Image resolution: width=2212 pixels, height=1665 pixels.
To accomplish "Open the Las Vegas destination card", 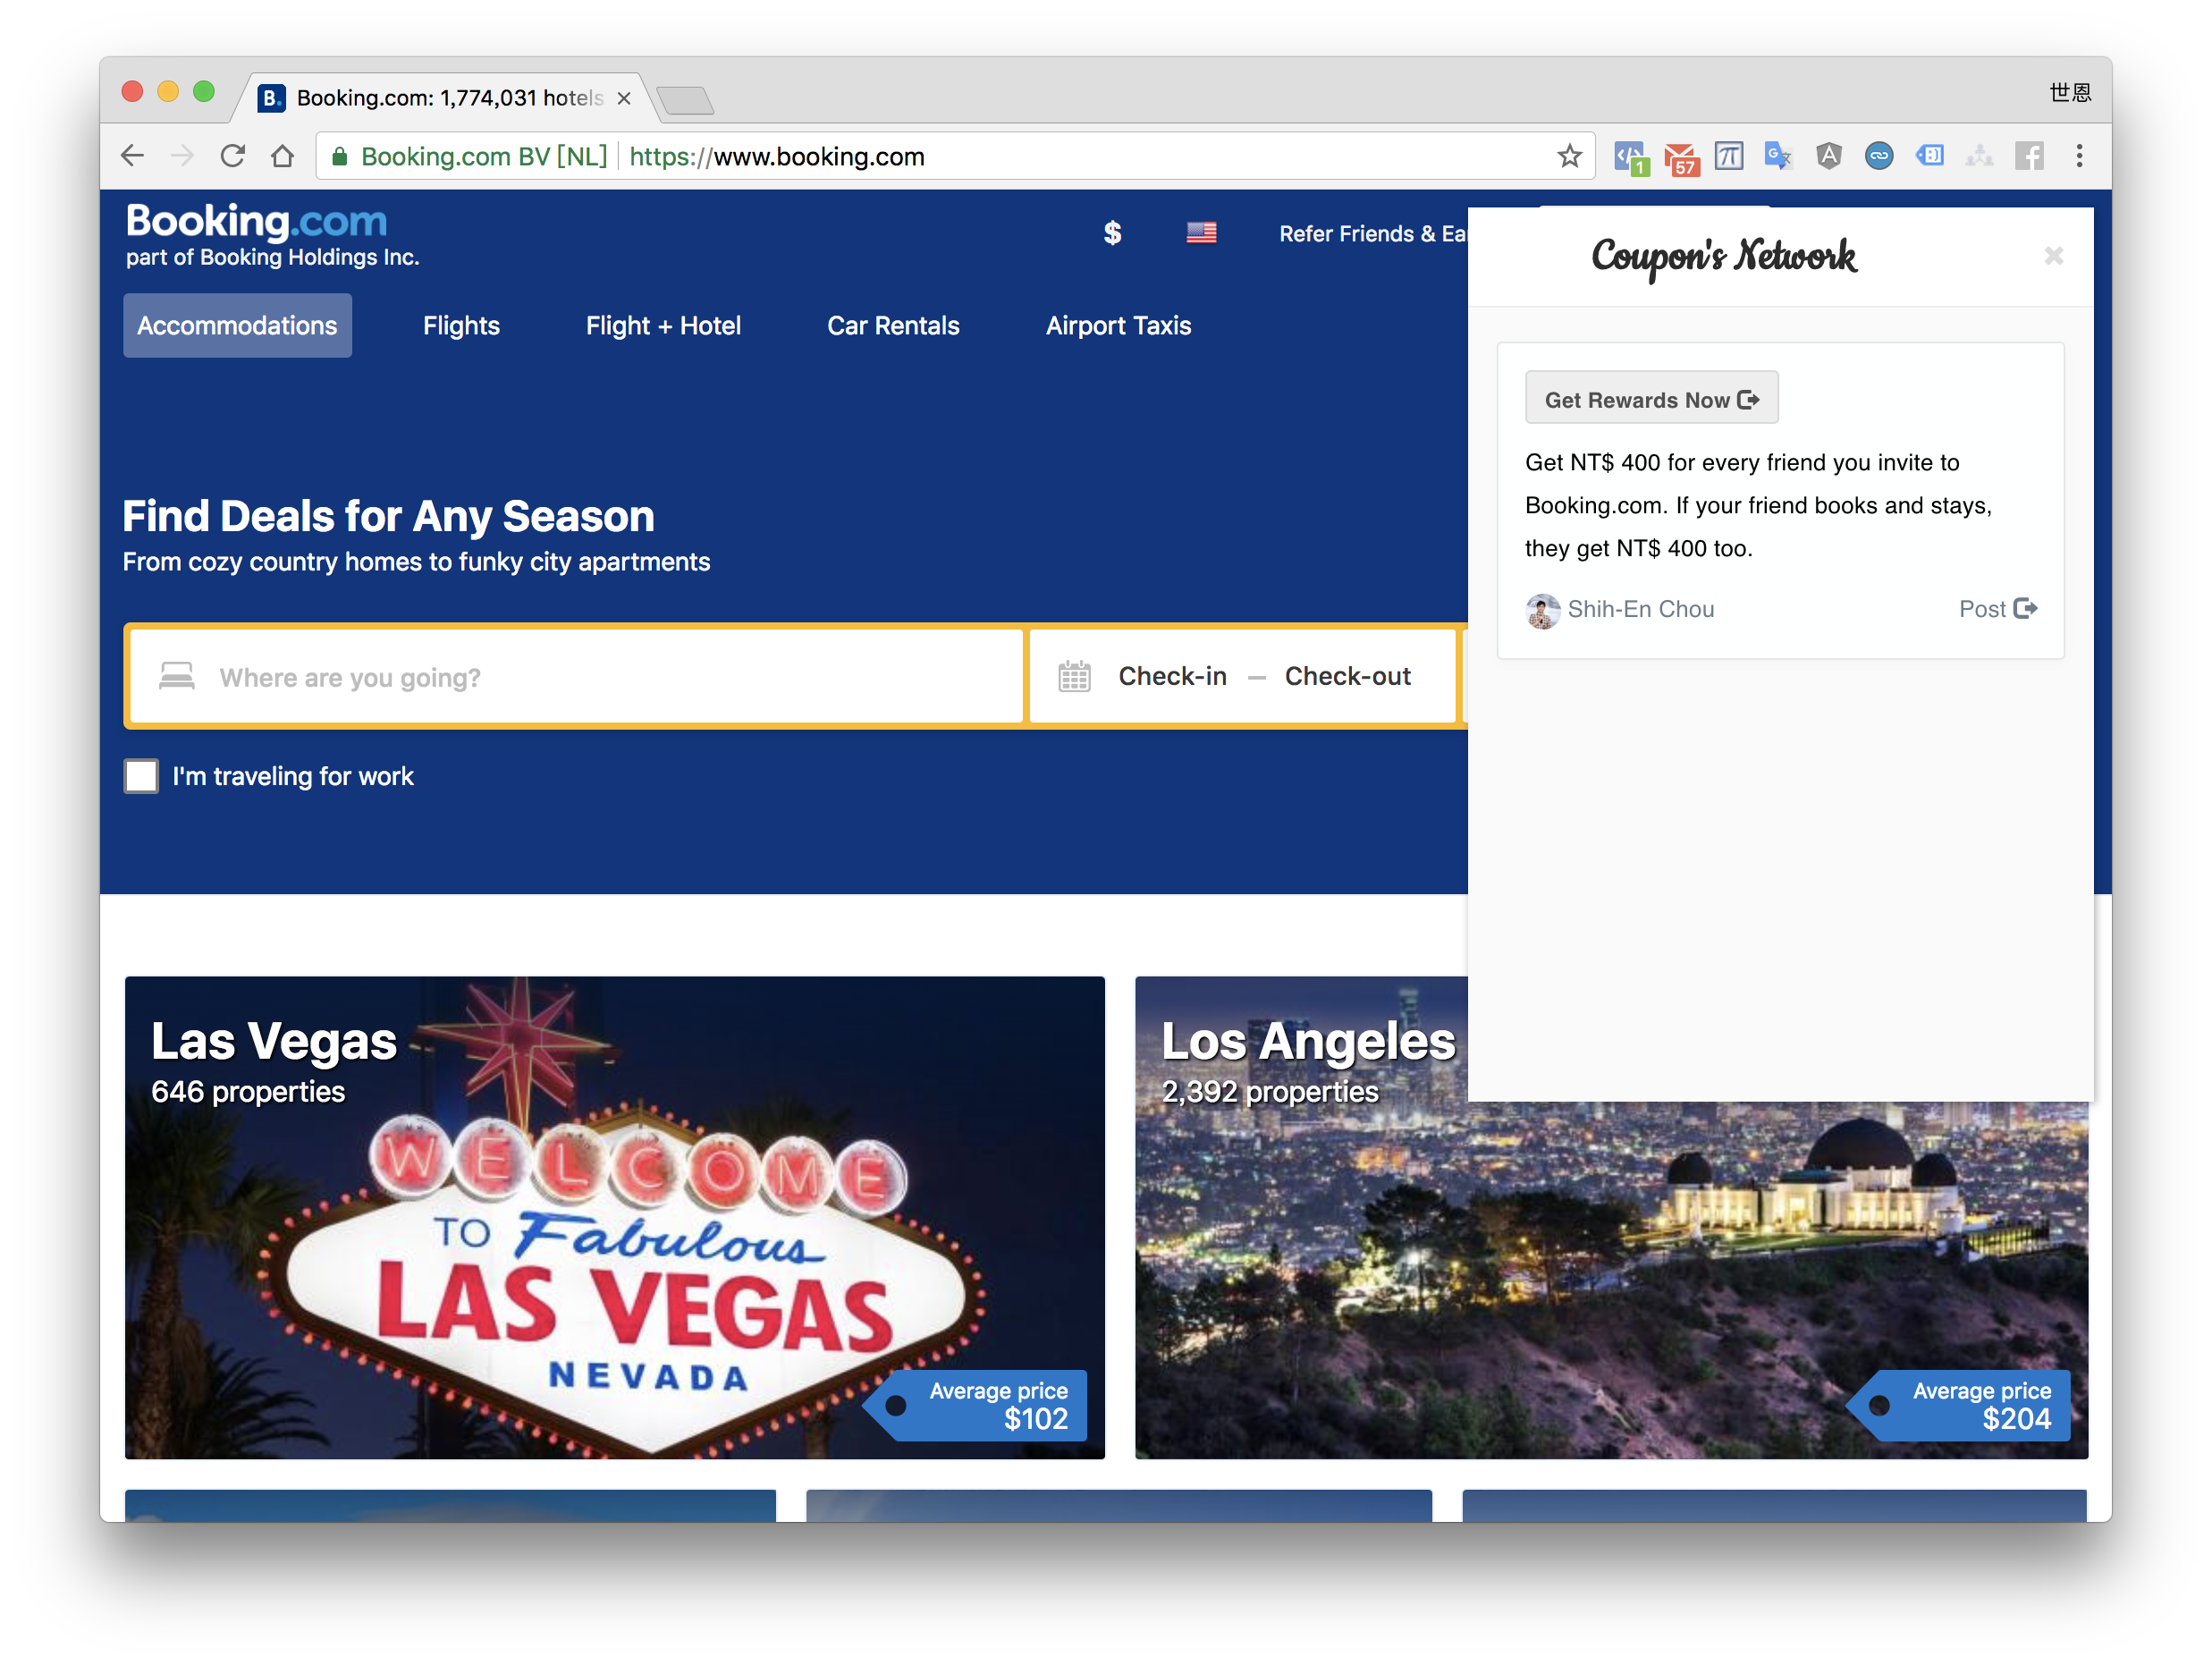I will 614,1217.
